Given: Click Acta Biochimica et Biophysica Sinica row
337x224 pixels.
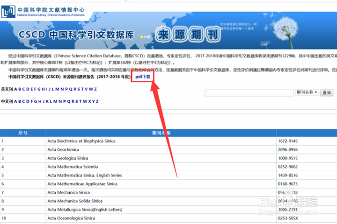Looking at the screenshot, I should [81, 141].
